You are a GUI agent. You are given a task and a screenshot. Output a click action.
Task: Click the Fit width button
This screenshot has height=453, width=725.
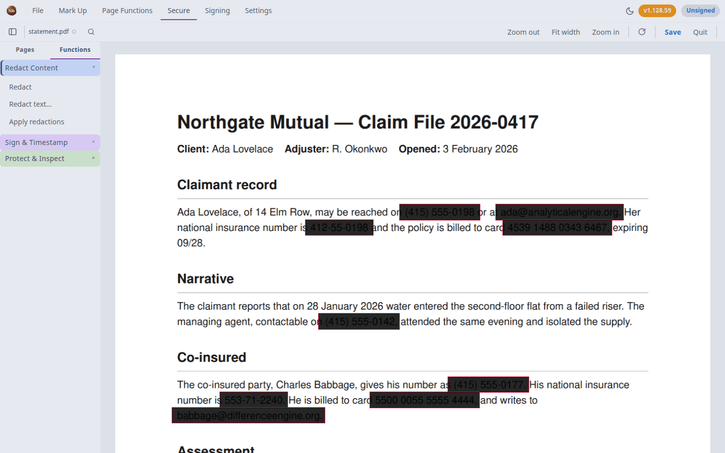566,32
